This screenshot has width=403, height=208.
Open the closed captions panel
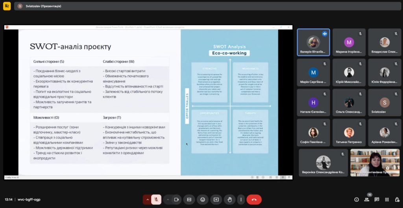(189, 199)
